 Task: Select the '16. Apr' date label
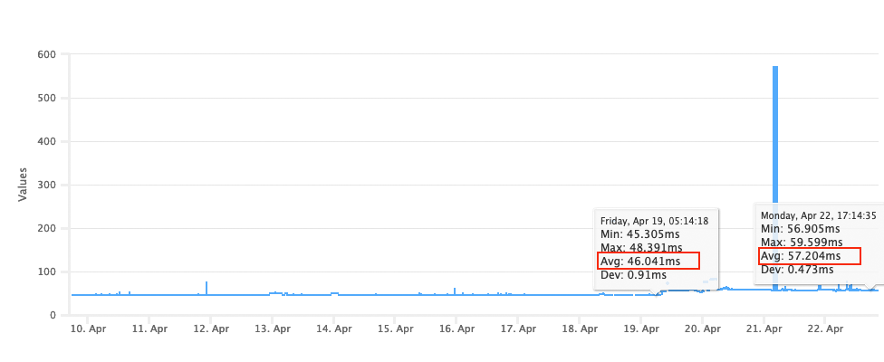tap(456, 330)
